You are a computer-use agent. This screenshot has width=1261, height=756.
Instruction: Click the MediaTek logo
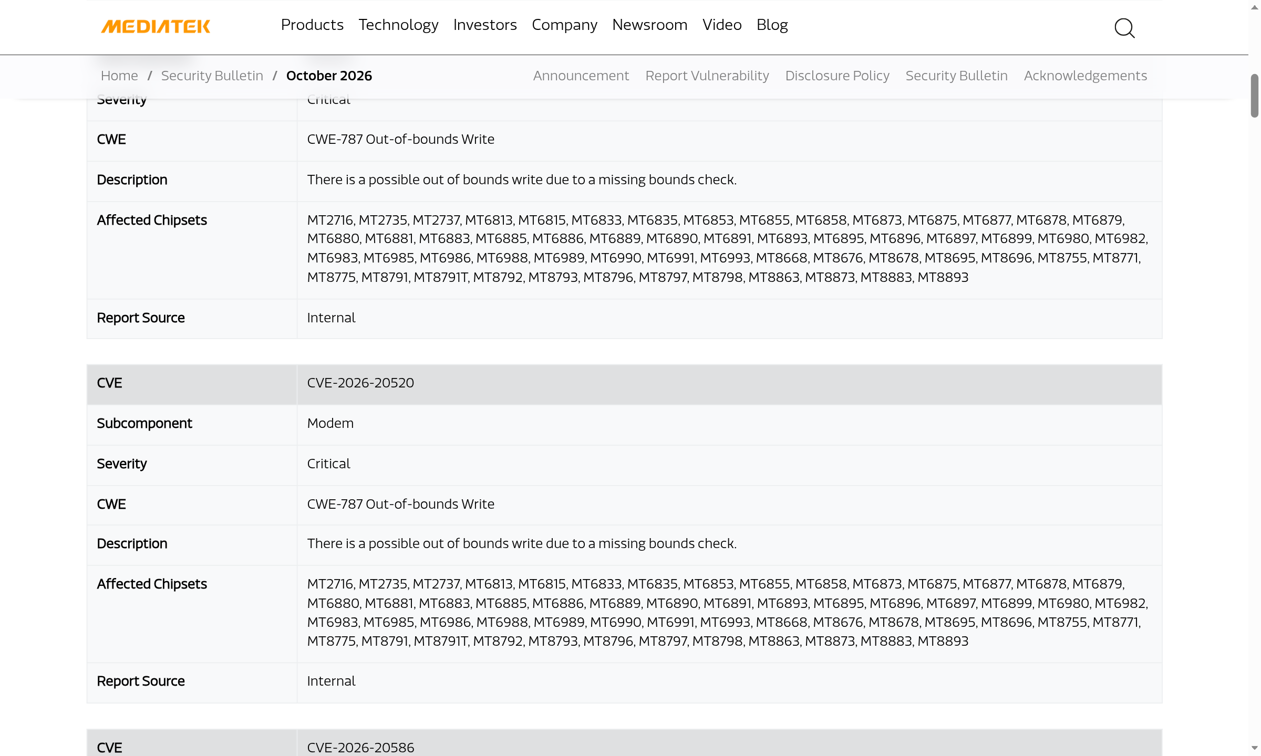156,26
